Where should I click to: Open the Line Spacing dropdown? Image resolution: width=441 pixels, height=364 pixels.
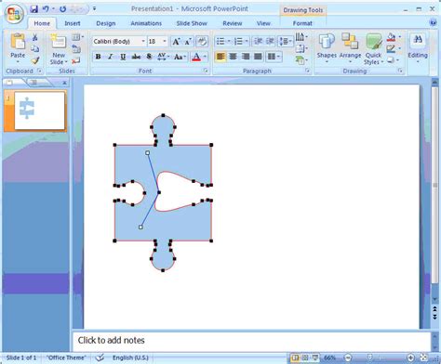click(x=286, y=41)
